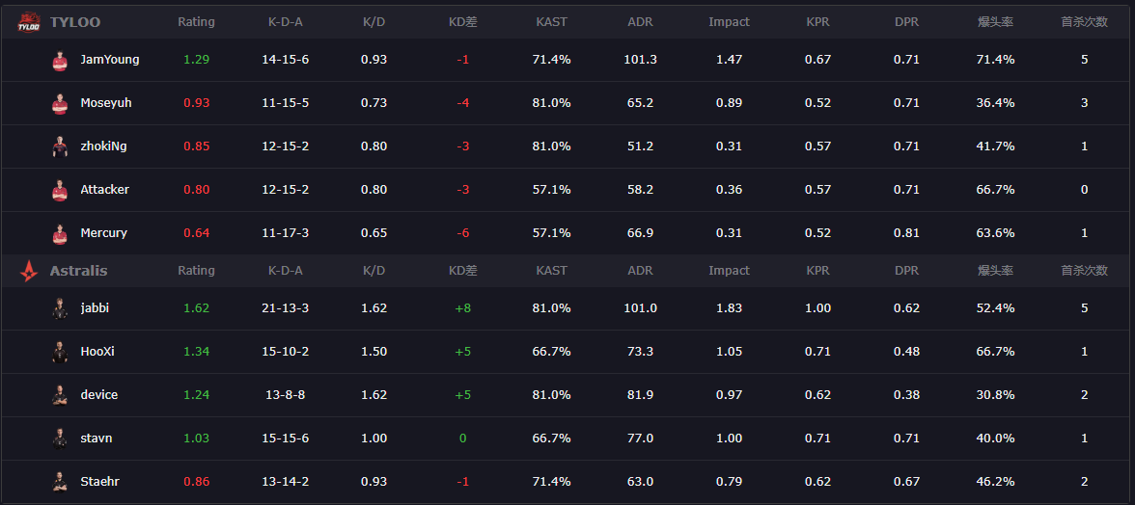This screenshot has width=1135, height=505.
Task: Click Mercury's player avatar
Action: click(60, 233)
